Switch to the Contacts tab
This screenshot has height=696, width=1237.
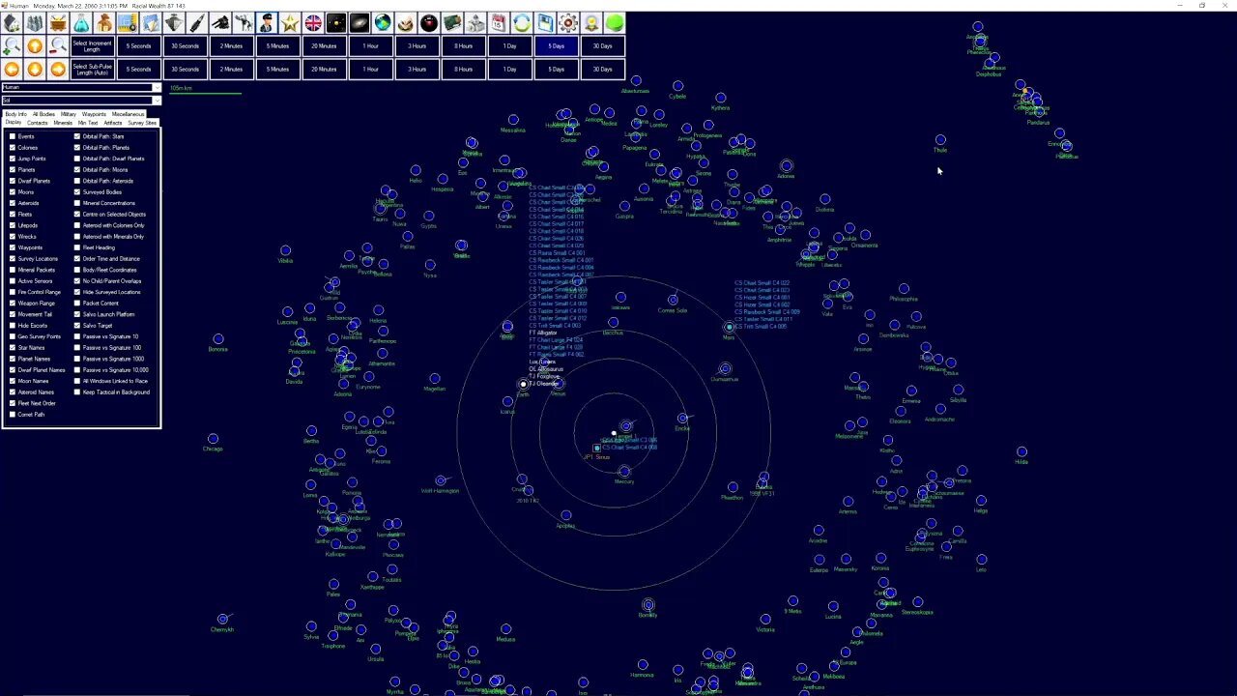click(38, 123)
